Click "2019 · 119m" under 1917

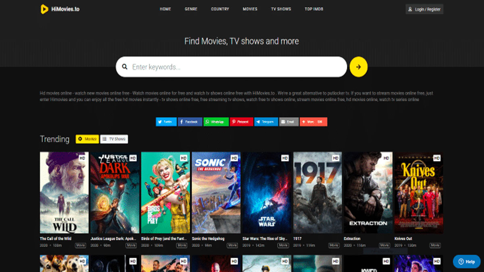(303, 245)
